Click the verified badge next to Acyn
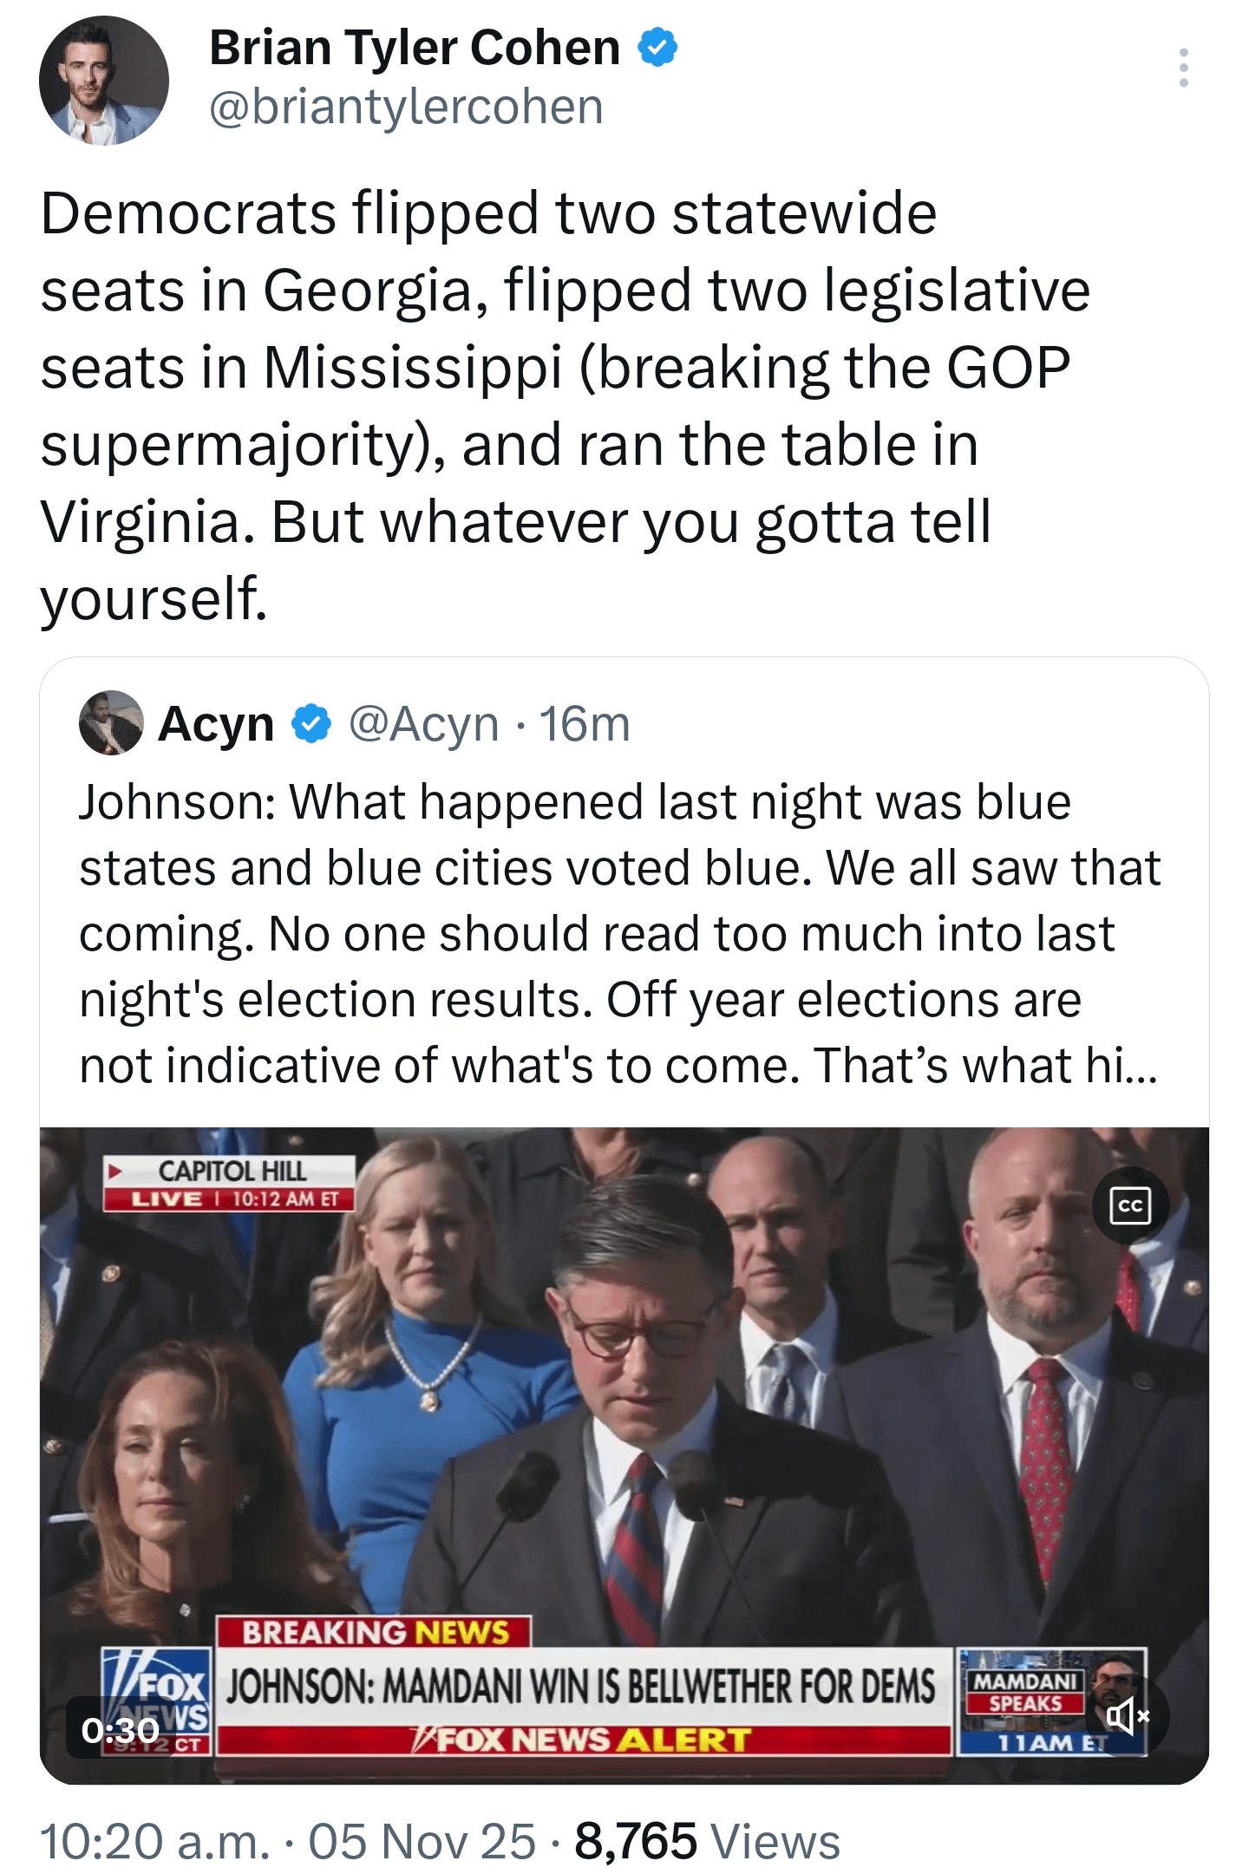Image resolution: width=1249 pixels, height=1874 pixels. coord(311,724)
